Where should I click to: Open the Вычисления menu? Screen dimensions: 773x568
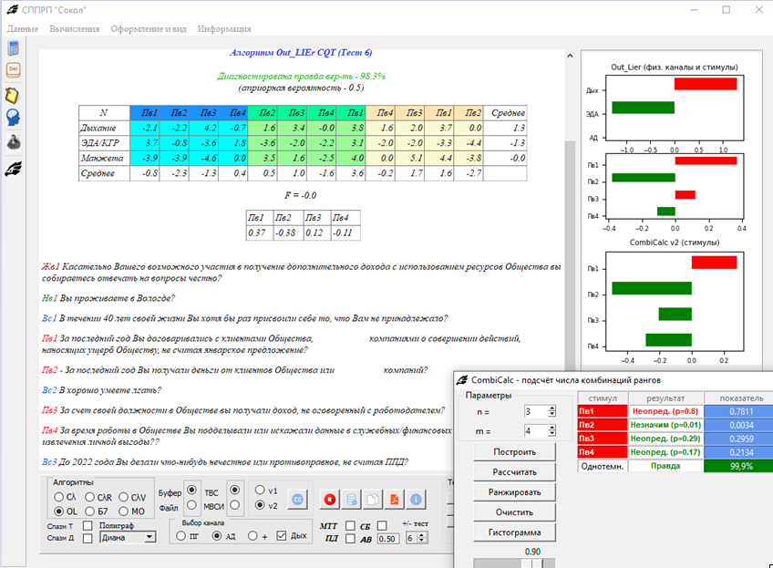pos(75,29)
